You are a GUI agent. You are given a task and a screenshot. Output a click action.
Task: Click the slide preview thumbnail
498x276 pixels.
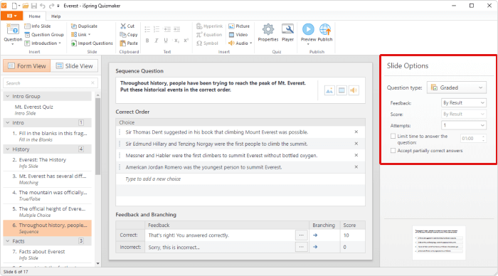[439, 243]
